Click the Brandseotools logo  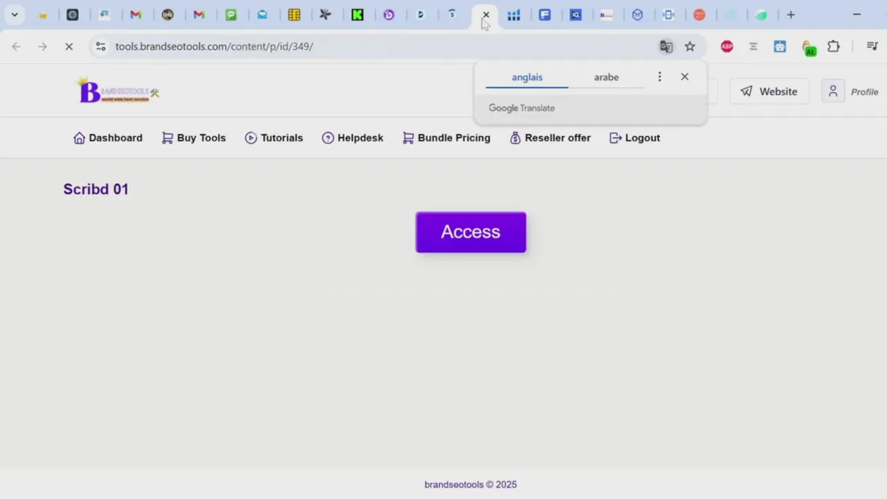pos(118,91)
